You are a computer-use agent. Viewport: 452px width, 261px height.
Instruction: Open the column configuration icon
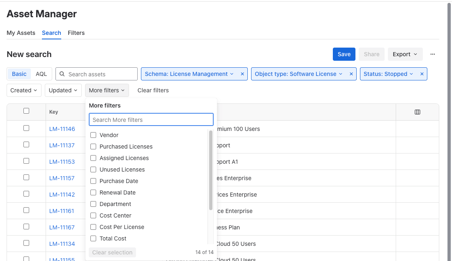[x=417, y=112]
